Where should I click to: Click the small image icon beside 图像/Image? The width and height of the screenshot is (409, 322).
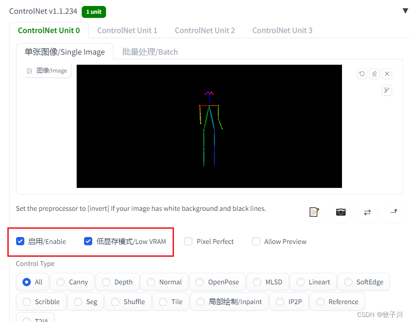click(29, 71)
